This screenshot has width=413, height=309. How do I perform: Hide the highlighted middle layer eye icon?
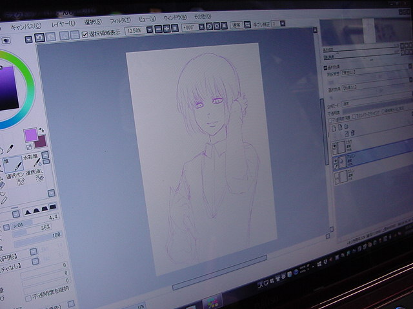click(336, 160)
